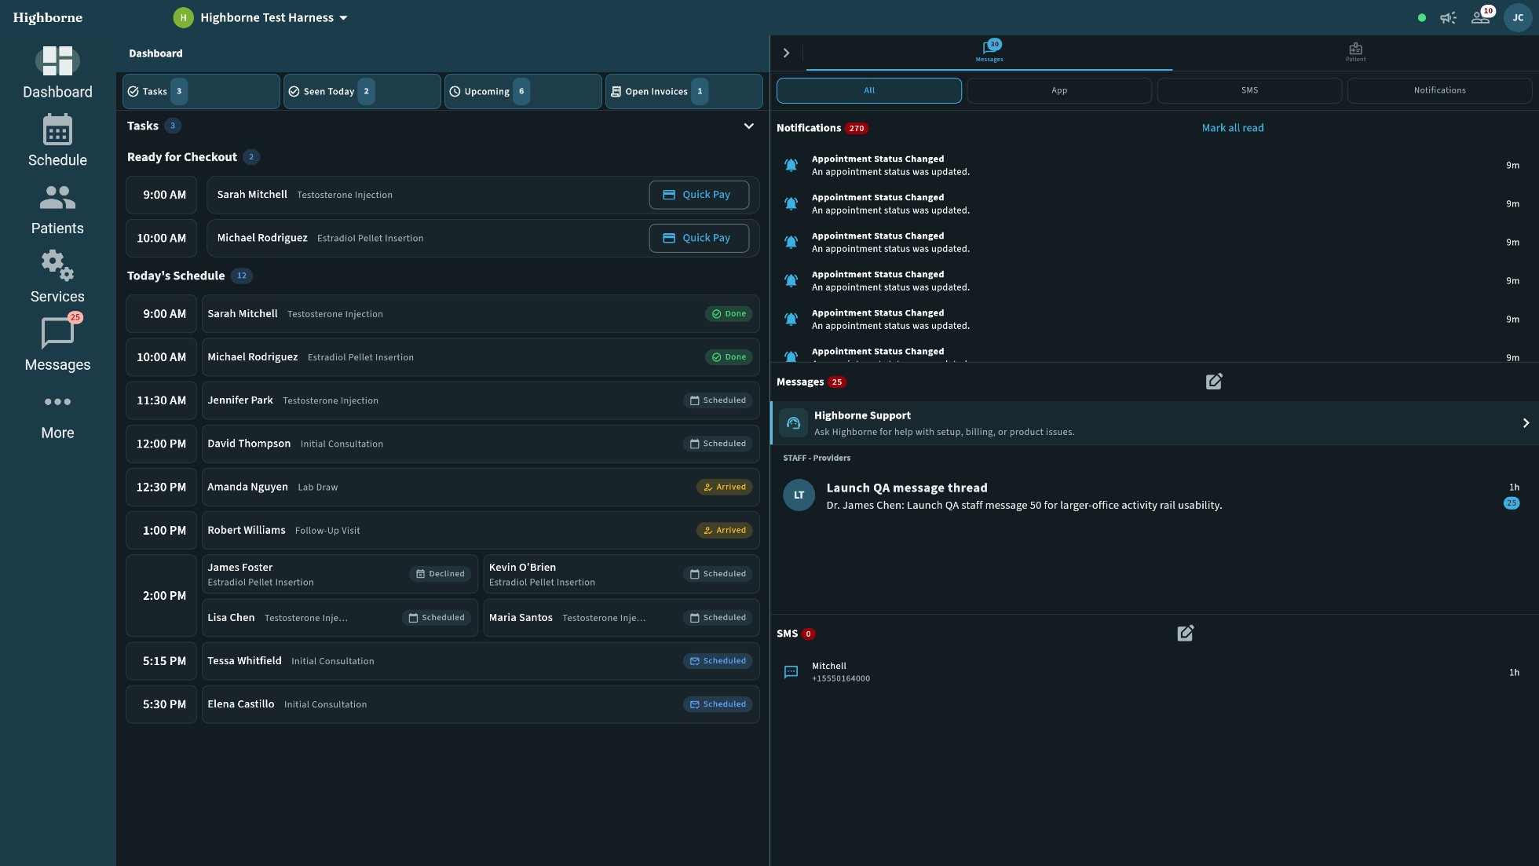Image resolution: width=1539 pixels, height=866 pixels.
Task: Show the More options ellipsis icon
Action: (x=57, y=402)
